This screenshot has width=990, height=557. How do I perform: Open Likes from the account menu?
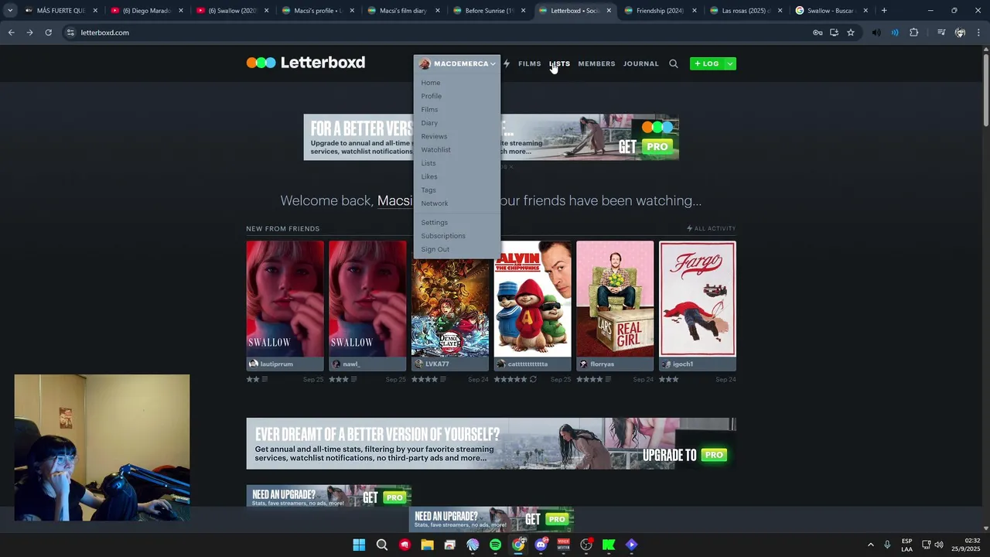pos(429,176)
